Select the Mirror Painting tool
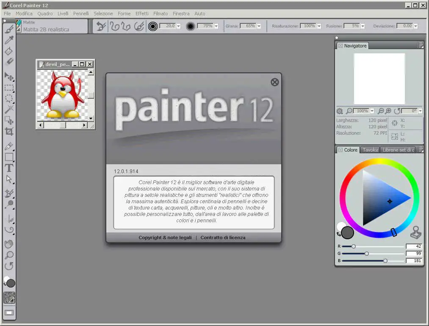The image size is (429, 326). coord(10,219)
